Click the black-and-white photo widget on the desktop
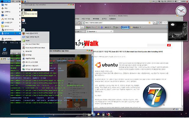 tap(178, 31)
